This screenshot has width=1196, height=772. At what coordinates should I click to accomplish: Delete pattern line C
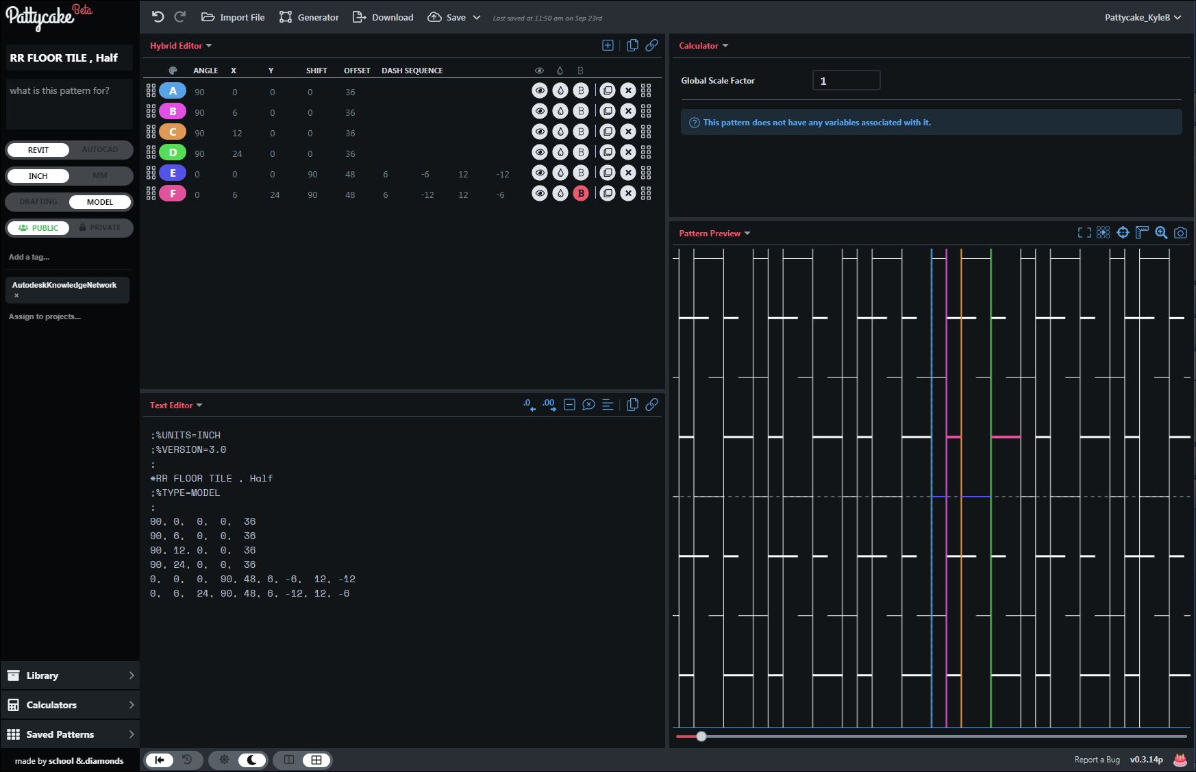coord(628,132)
